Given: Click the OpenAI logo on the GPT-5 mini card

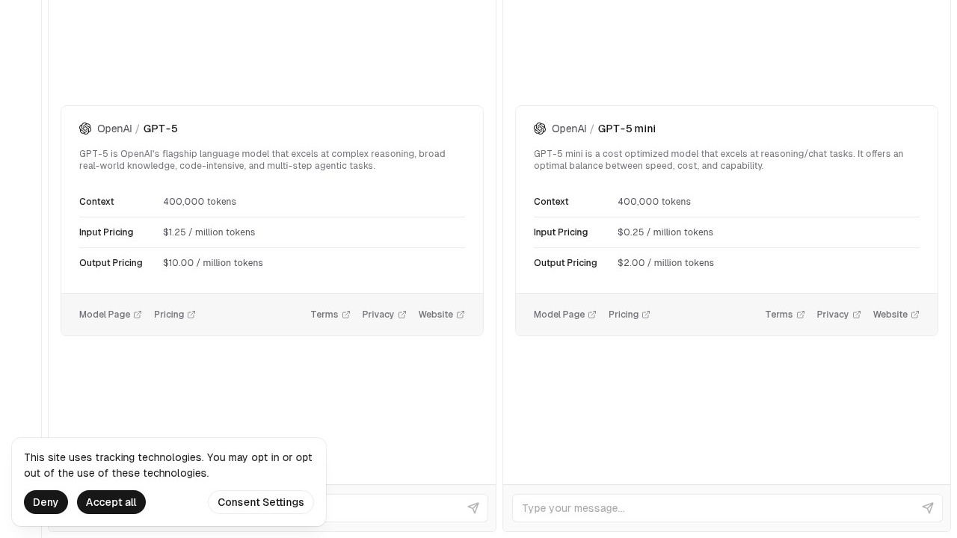Looking at the screenshot, I should (x=540, y=129).
